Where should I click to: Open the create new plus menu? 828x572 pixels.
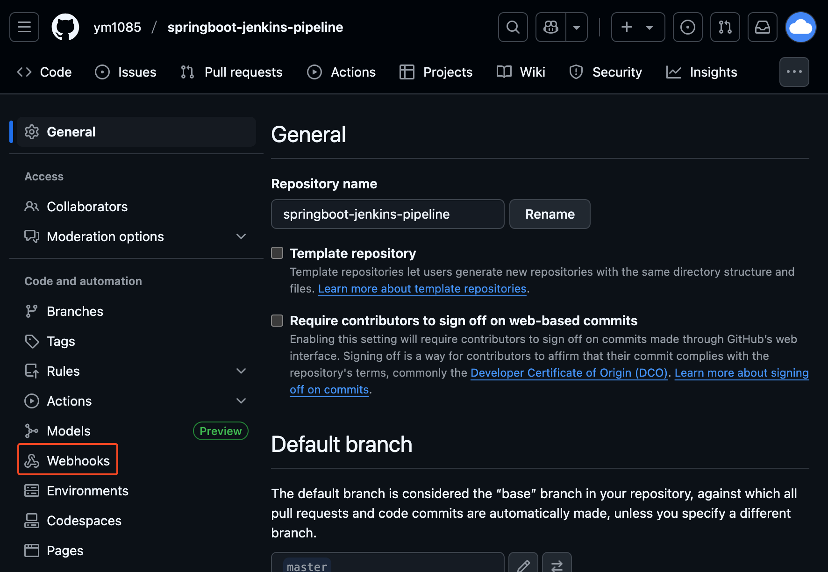click(638, 27)
